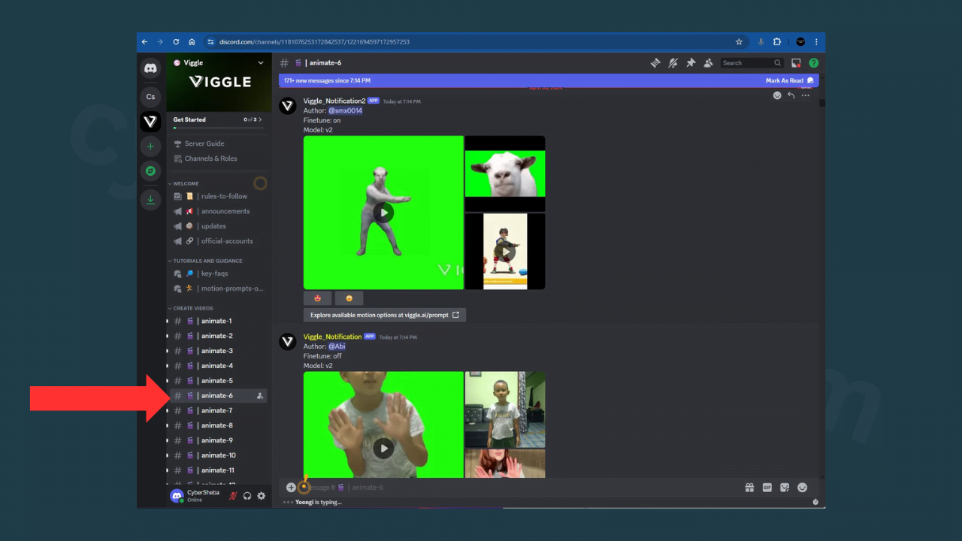Switch to animate-10 channel
Viewport: 962px width, 541px height.
pyautogui.click(x=218, y=455)
